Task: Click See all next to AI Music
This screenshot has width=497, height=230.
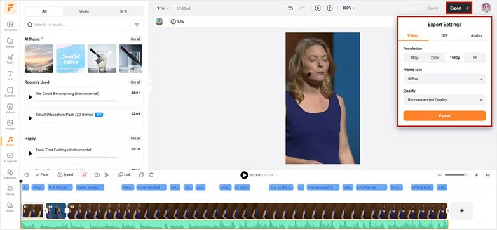Action: pyautogui.click(x=135, y=39)
